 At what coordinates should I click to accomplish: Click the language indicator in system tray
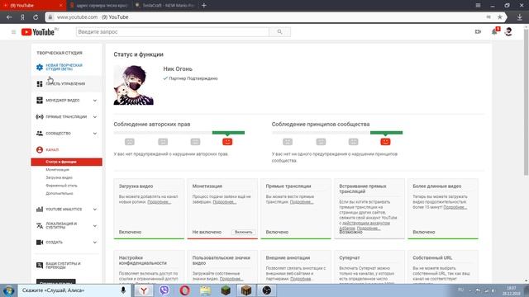460,290
